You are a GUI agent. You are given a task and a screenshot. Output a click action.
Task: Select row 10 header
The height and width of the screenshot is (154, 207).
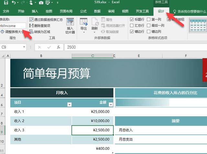coord(2,140)
